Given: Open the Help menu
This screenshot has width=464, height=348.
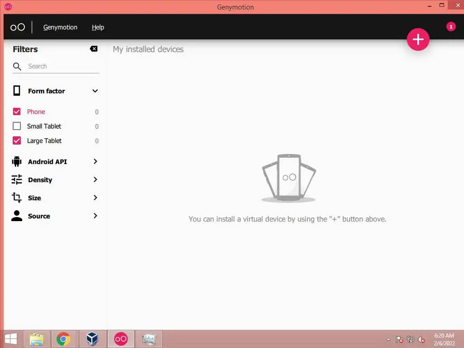Looking at the screenshot, I should [x=98, y=27].
